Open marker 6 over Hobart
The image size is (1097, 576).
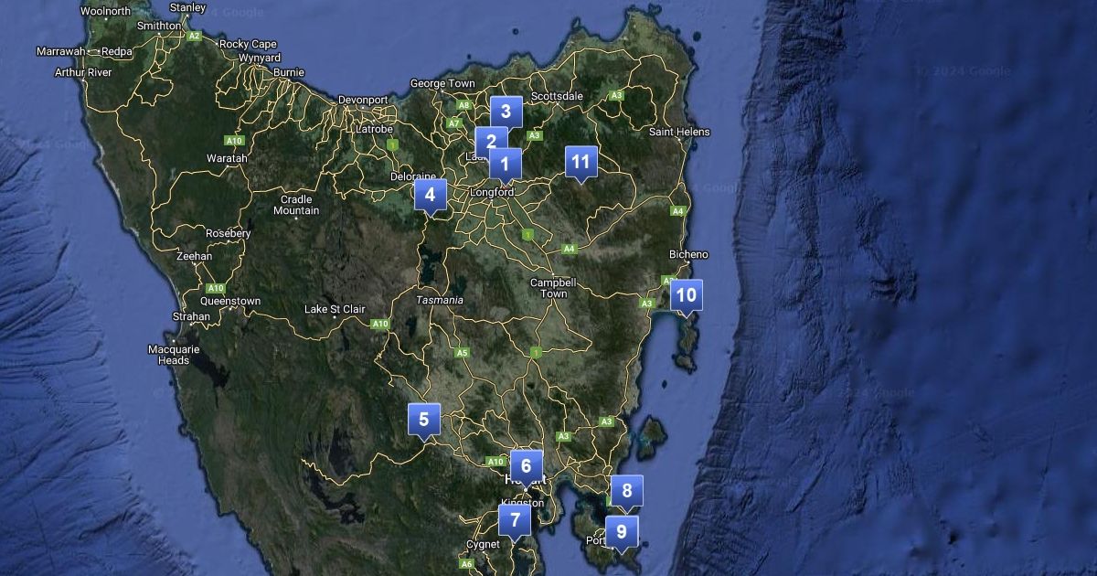coord(526,465)
